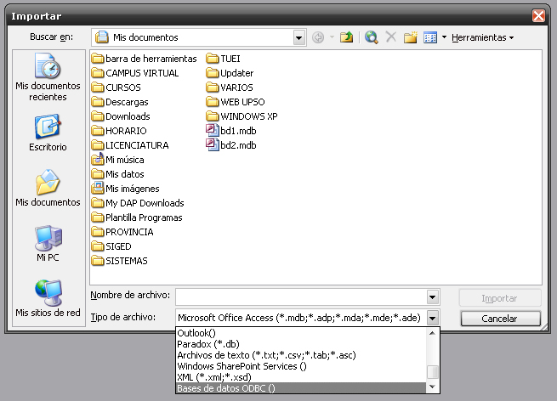Choose Bases de datos ODBC () option

click(301, 388)
